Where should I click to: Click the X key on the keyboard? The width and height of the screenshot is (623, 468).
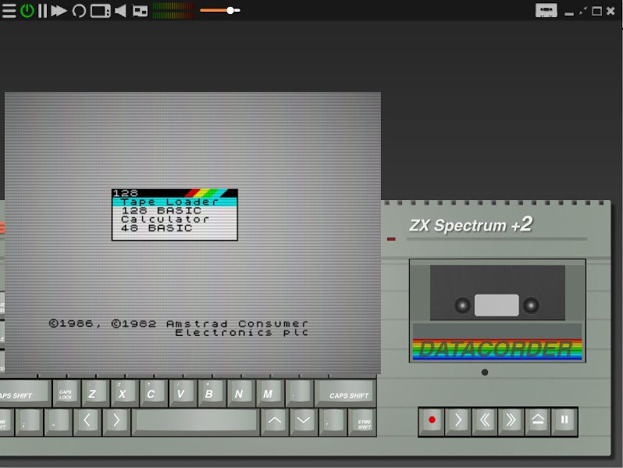coord(124,393)
